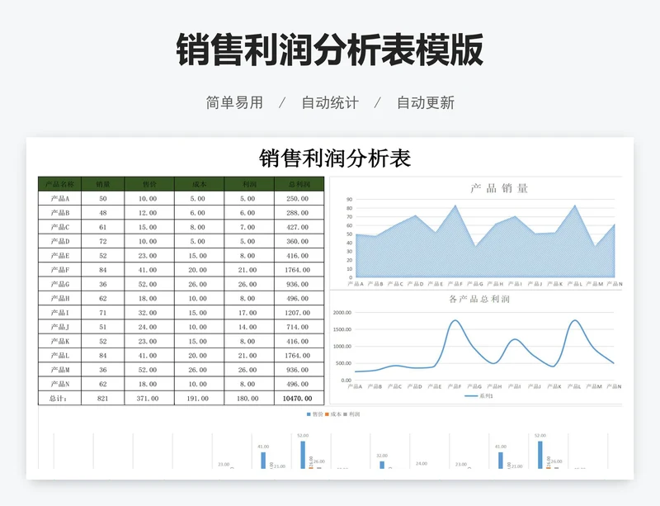Click the sales value 61 for 产品C
This screenshot has width=660, height=506.
pyautogui.click(x=102, y=227)
